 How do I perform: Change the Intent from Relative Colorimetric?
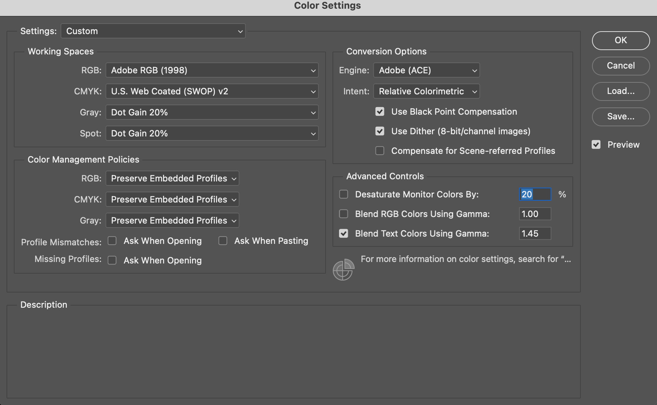tap(426, 91)
